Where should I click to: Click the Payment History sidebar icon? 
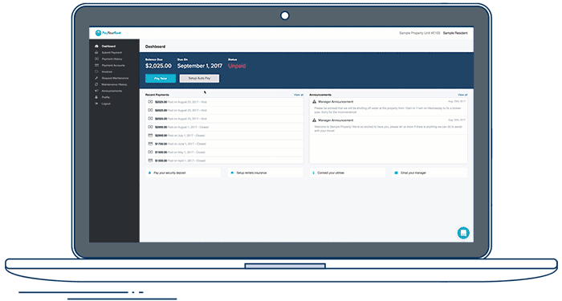click(96, 59)
